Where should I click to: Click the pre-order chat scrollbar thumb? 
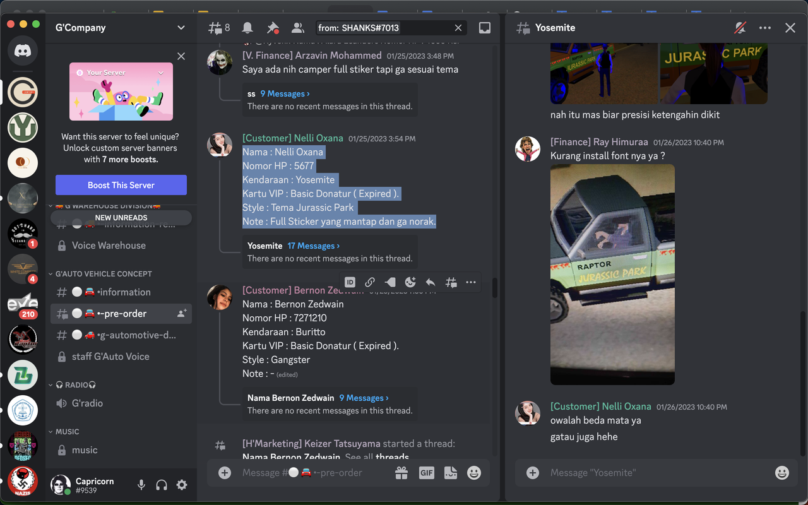[x=495, y=288]
